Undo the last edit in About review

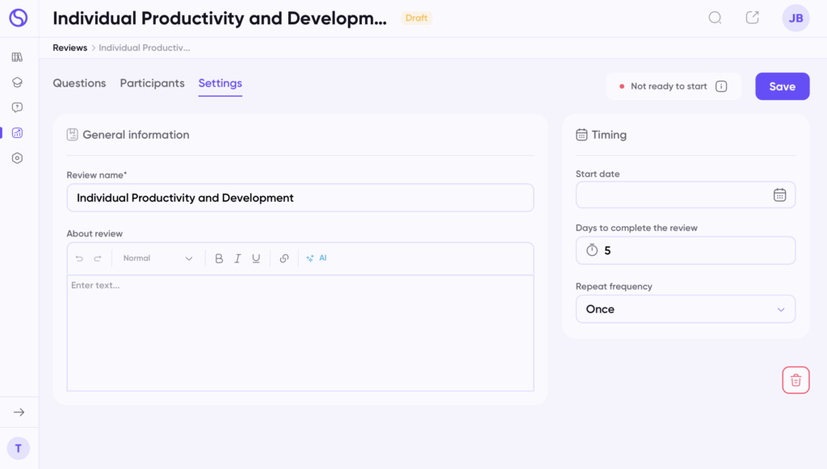(79, 258)
